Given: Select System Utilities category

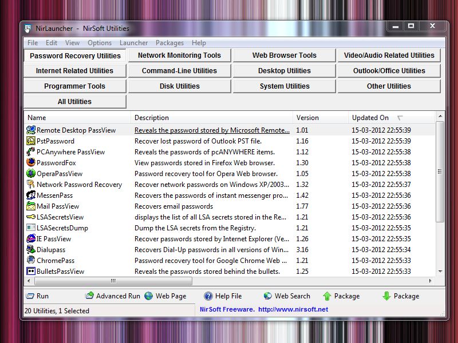Looking at the screenshot, I should click(x=284, y=86).
